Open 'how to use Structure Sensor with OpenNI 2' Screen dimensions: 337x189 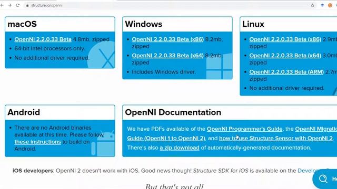click(276, 138)
